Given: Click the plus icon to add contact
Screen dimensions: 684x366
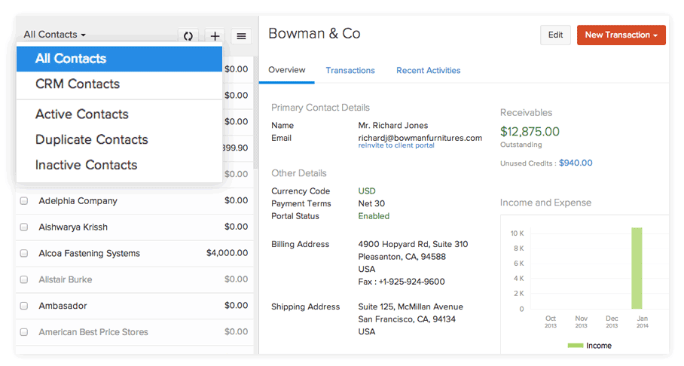Looking at the screenshot, I should coord(215,35).
